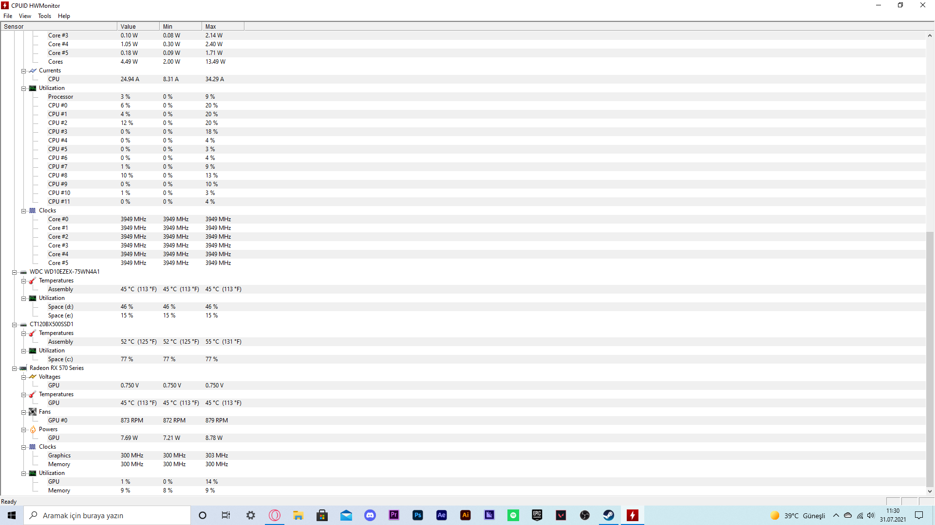935x525 pixels.
Task: Click the Max column header
Action: click(223, 26)
